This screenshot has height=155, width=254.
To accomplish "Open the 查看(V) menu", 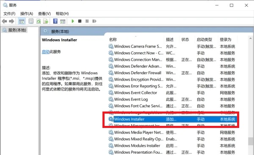I will [44, 14].
